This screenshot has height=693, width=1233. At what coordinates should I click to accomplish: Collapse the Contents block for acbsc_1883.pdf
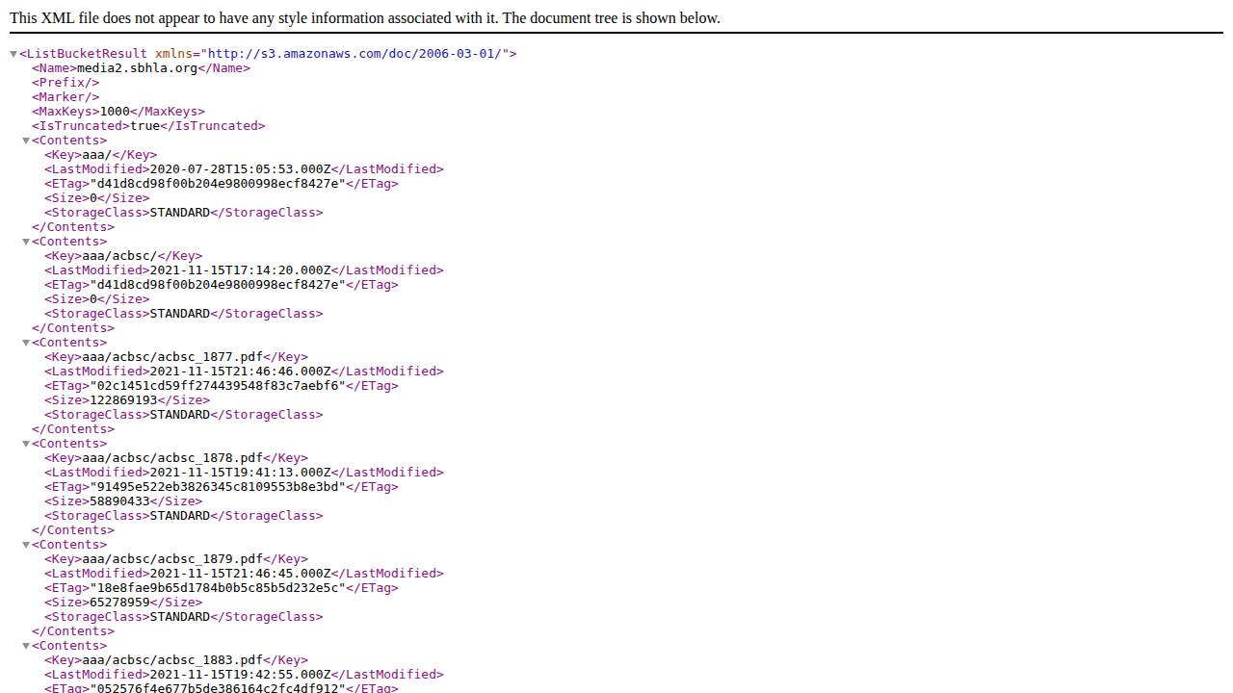click(27, 645)
